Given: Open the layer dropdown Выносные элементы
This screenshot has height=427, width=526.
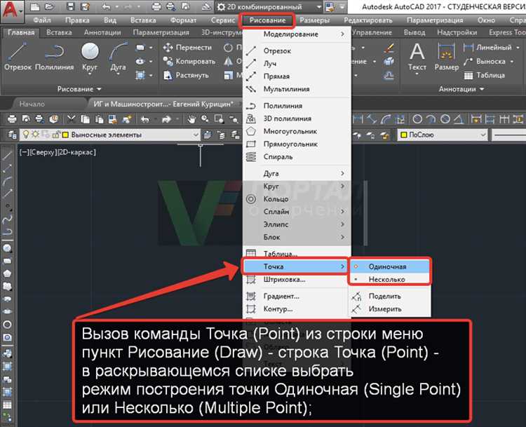Looking at the screenshot, I should click(110, 135).
